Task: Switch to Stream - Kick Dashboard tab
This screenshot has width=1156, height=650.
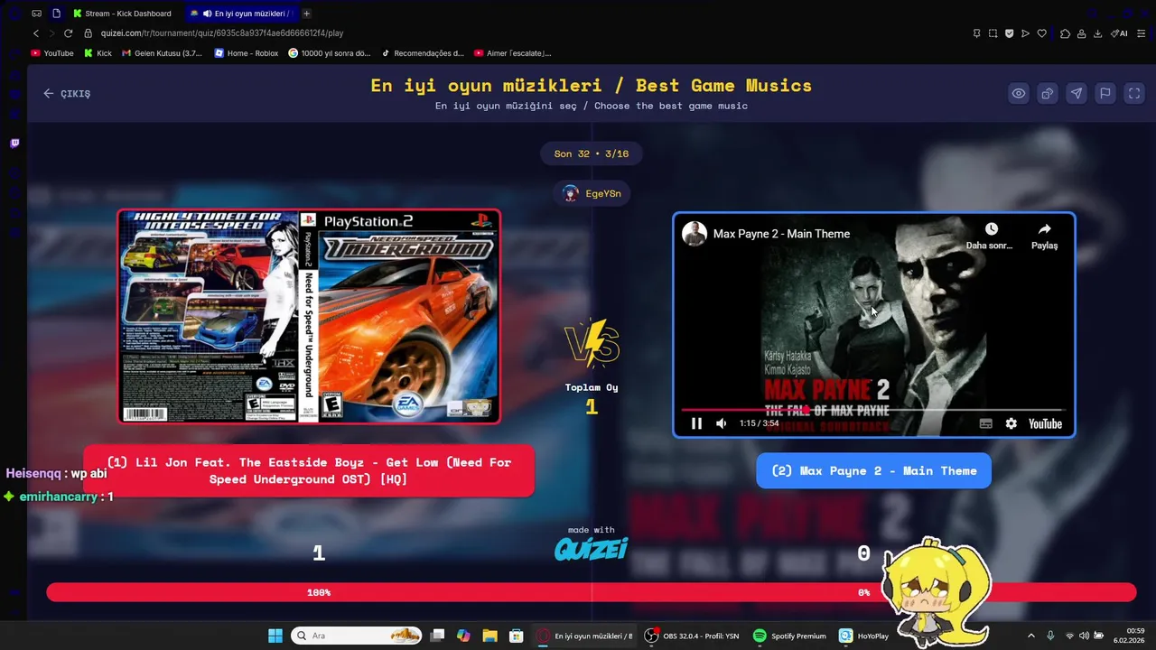Action: point(122,14)
